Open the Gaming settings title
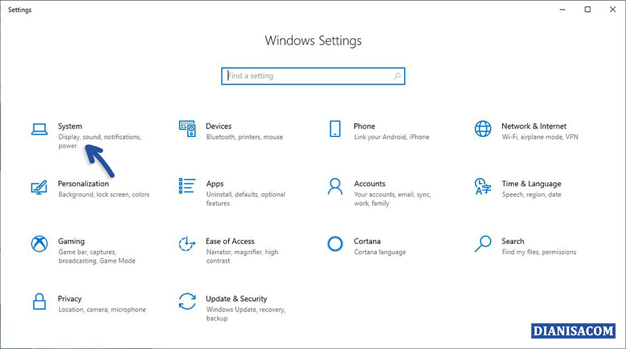 (x=71, y=241)
